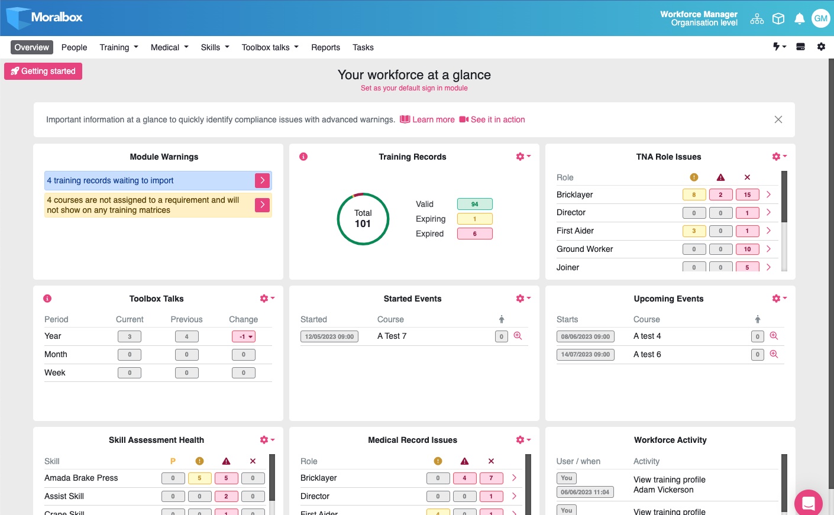Open the lightning bolt quick actions dropdown

tap(779, 46)
